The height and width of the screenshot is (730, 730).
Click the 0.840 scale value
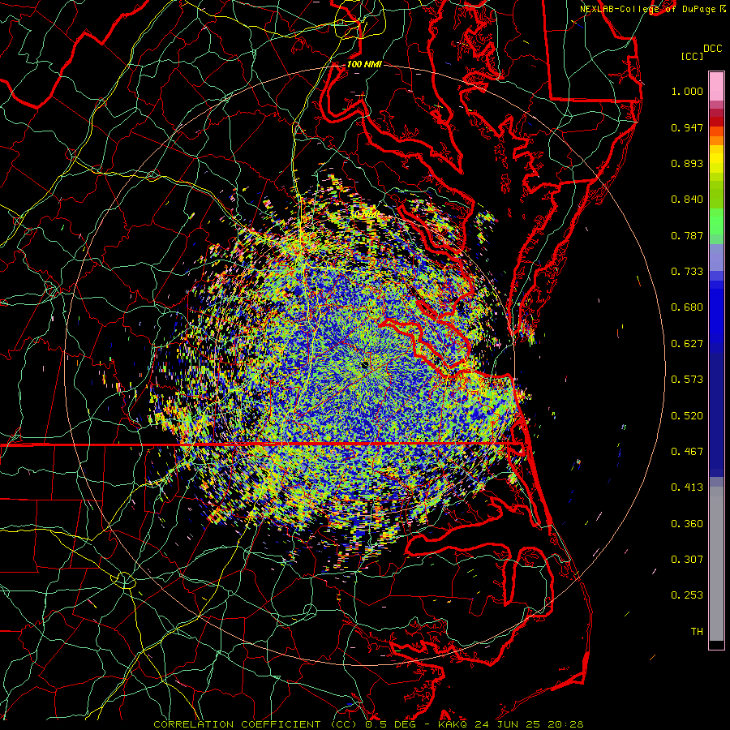pos(687,200)
